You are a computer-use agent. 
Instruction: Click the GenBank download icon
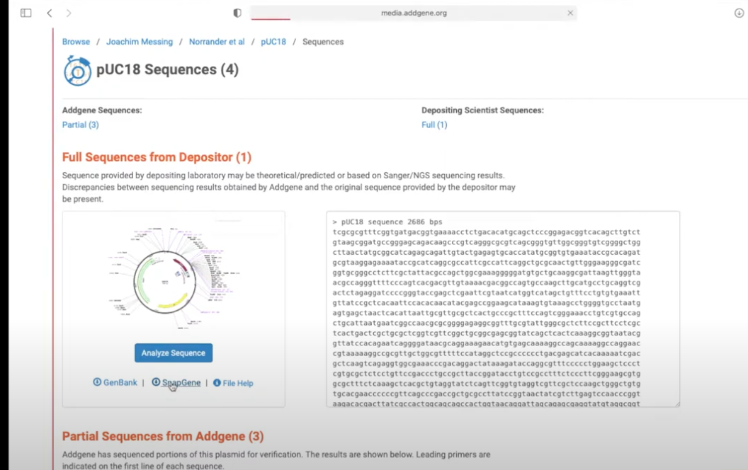[x=97, y=382]
